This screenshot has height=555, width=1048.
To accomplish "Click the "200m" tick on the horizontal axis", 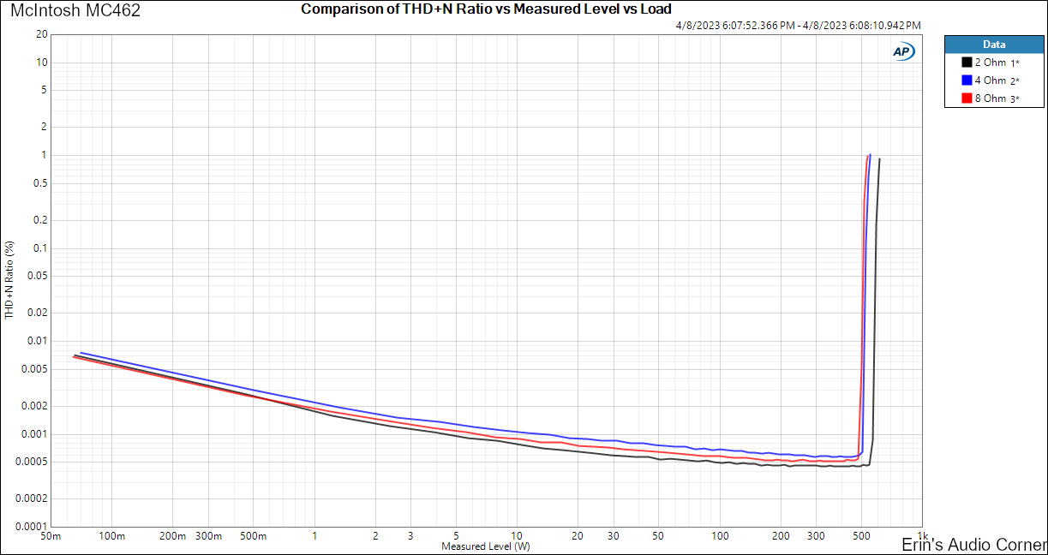I will 172,536.
